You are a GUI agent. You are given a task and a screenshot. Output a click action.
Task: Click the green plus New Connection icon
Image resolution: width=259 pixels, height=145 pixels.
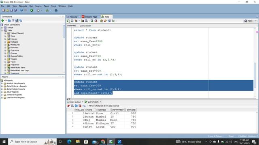pyautogui.click(x=3, y=21)
